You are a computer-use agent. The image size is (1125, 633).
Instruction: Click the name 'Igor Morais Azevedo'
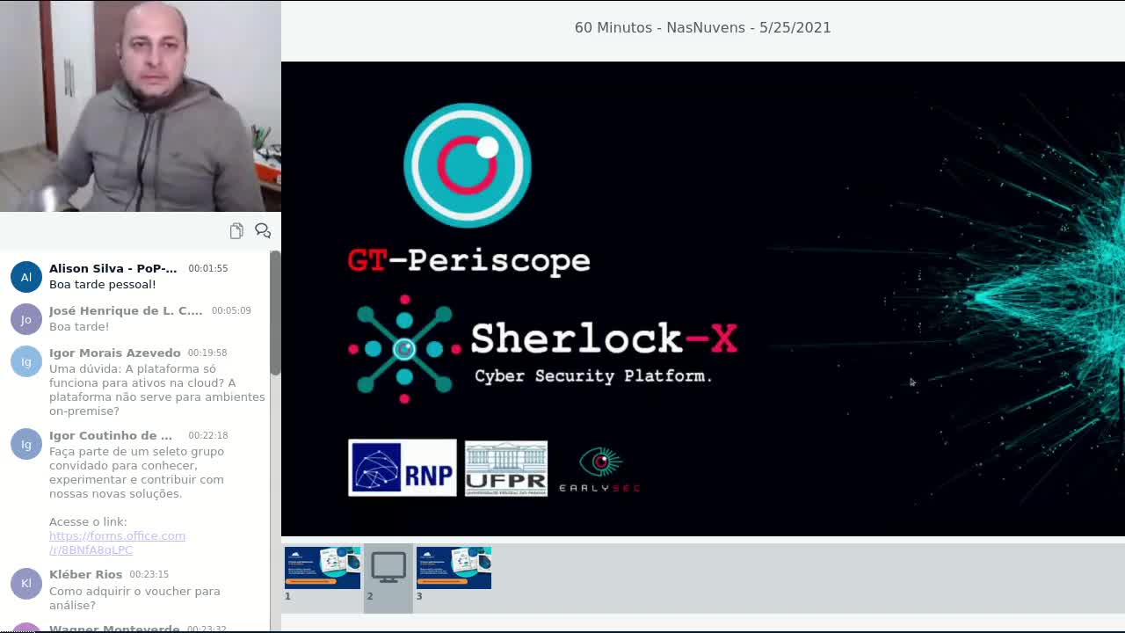click(x=115, y=353)
